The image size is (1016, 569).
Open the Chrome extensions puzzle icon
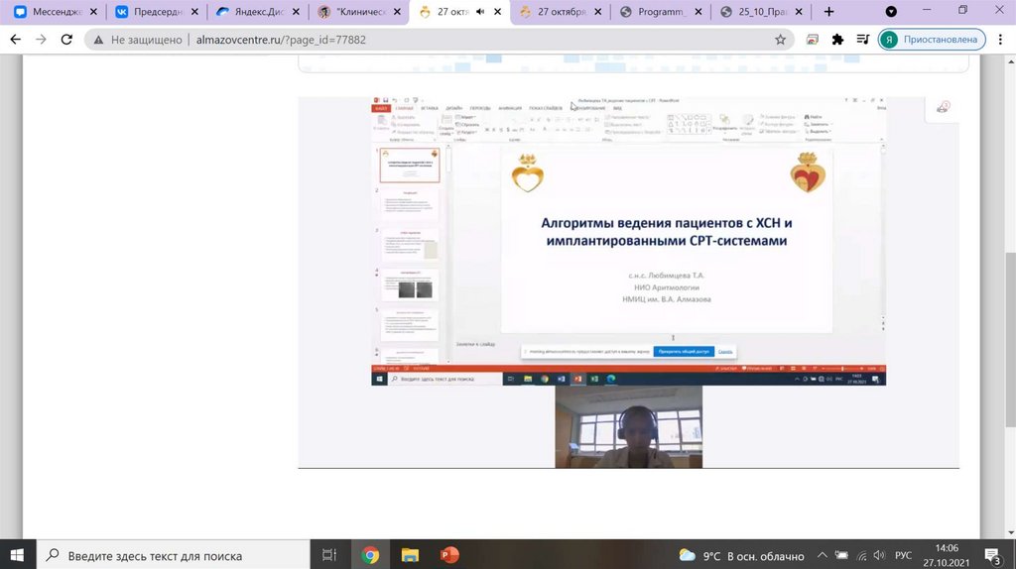pyautogui.click(x=837, y=40)
